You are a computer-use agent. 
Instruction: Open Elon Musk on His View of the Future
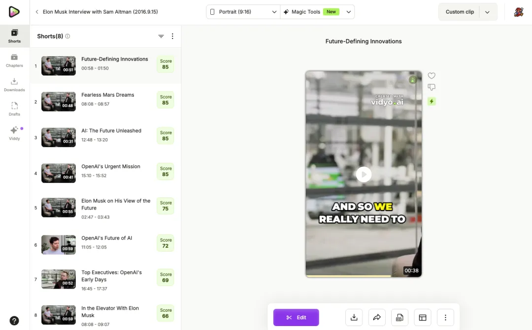pyautogui.click(x=116, y=204)
